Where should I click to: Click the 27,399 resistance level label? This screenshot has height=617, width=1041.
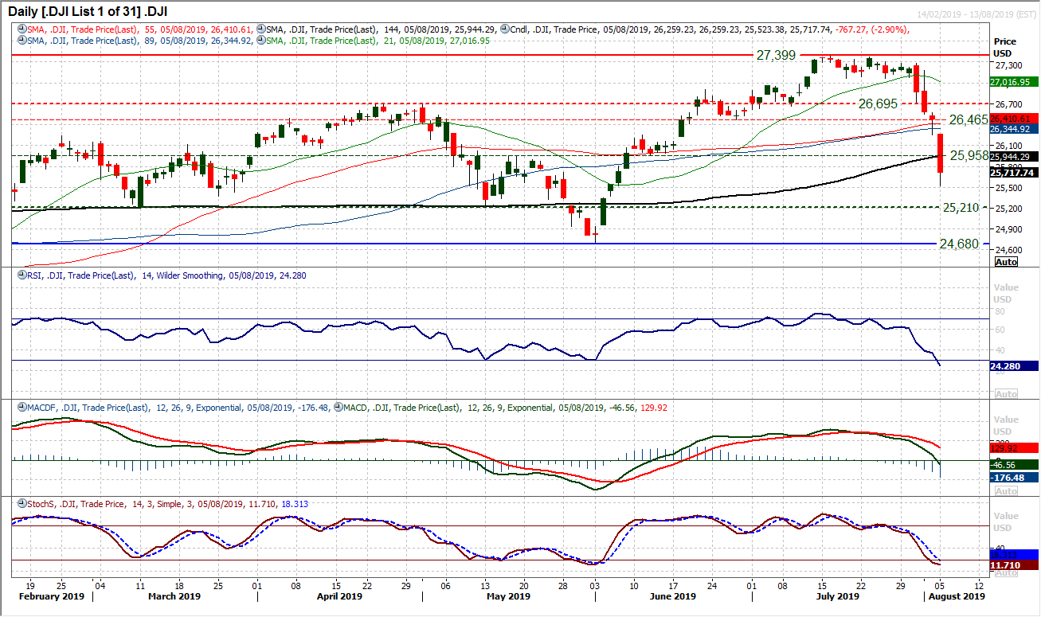[x=774, y=57]
